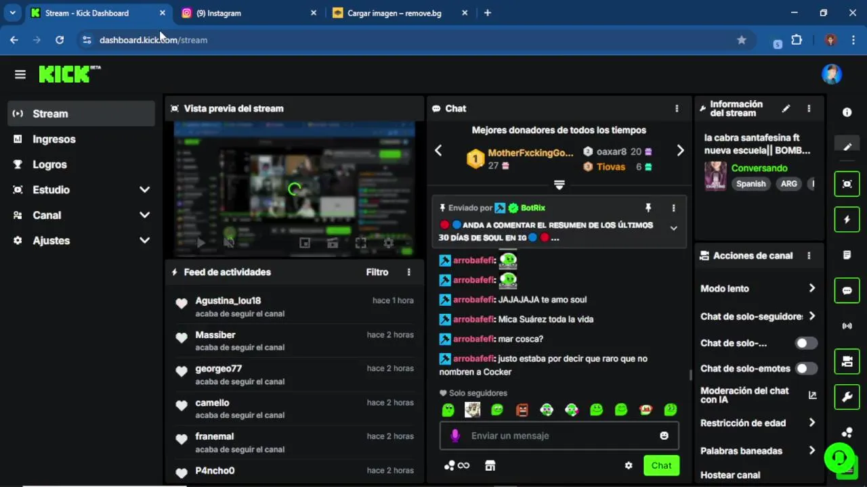Open the shop icon below message box
This screenshot has width=867, height=487.
pos(490,465)
